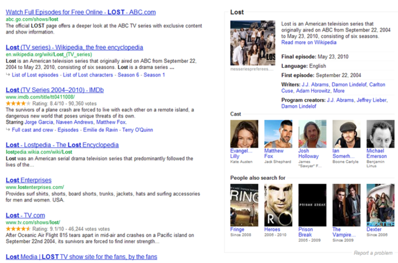Click Adam Horowitz writer link
Image resolution: width=398 pixels, height=263 pixels.
pyautogui.click(x=313, y=91)
